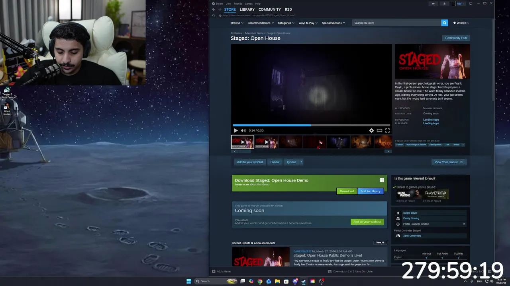Open the R3D profile tab
The image size is (510, 286).
click(x=288, y=10)
